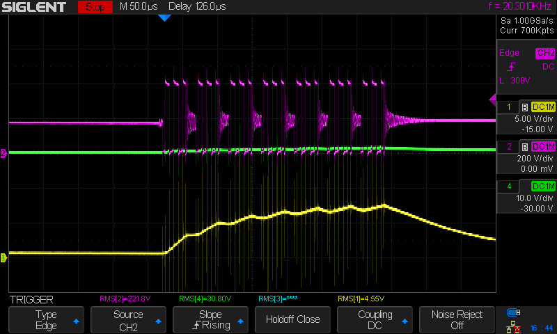Click the SIGLENT logo
Image resolution: width=557 pixels, height=334 pixels.
pyautogui.click(x=34, y=7)
